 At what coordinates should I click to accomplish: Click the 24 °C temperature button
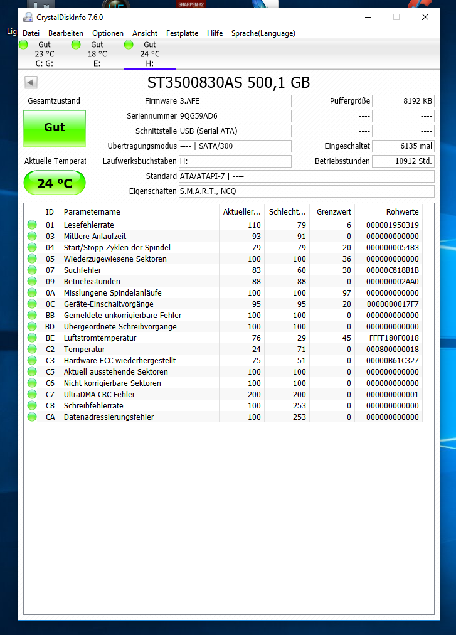pos(55,183)
